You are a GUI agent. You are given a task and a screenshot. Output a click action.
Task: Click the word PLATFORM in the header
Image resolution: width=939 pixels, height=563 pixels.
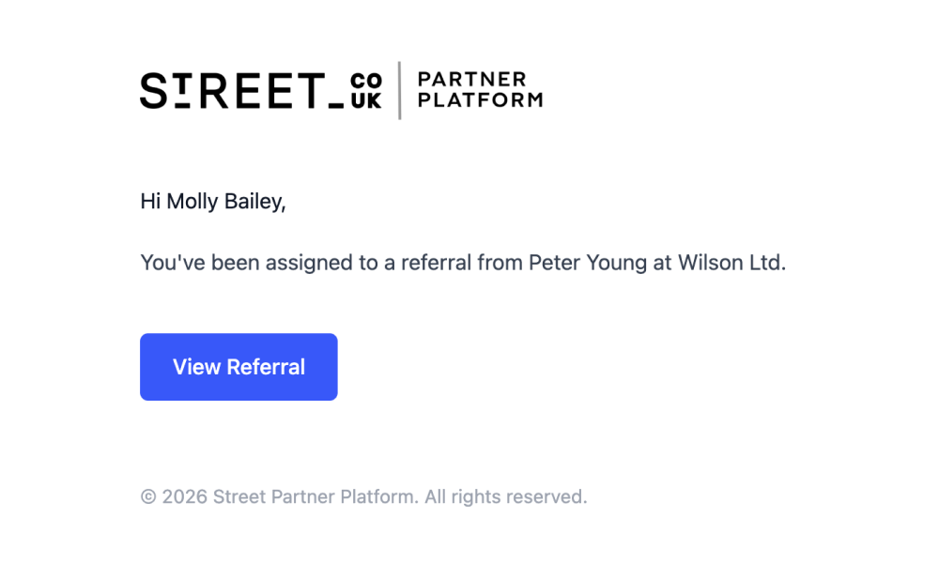point(479,100)
